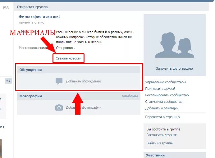Click the Ставрополь location value

coord(65,48)
